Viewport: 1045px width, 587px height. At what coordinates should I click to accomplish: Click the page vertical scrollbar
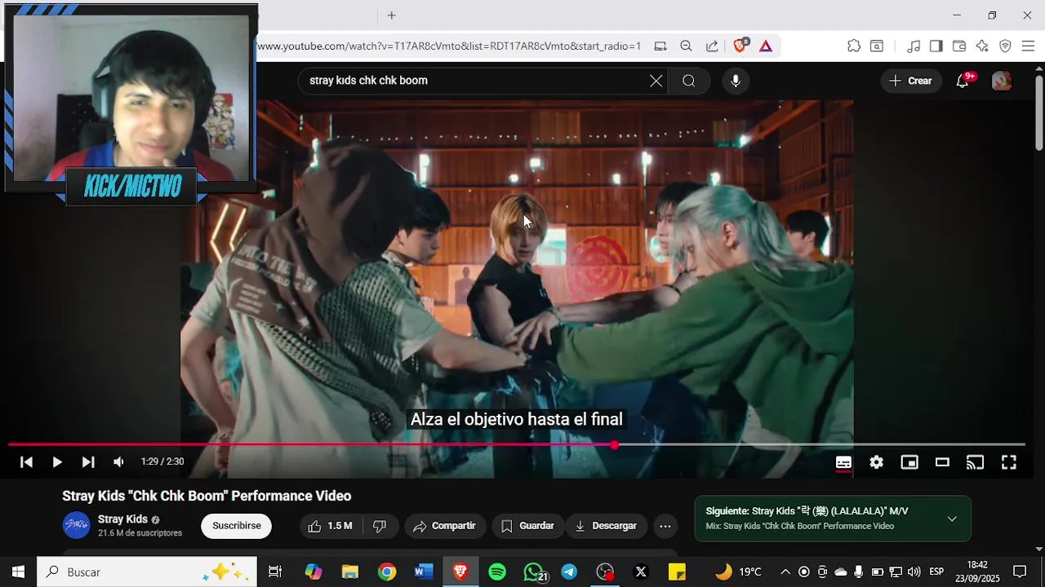(1039, 113)
